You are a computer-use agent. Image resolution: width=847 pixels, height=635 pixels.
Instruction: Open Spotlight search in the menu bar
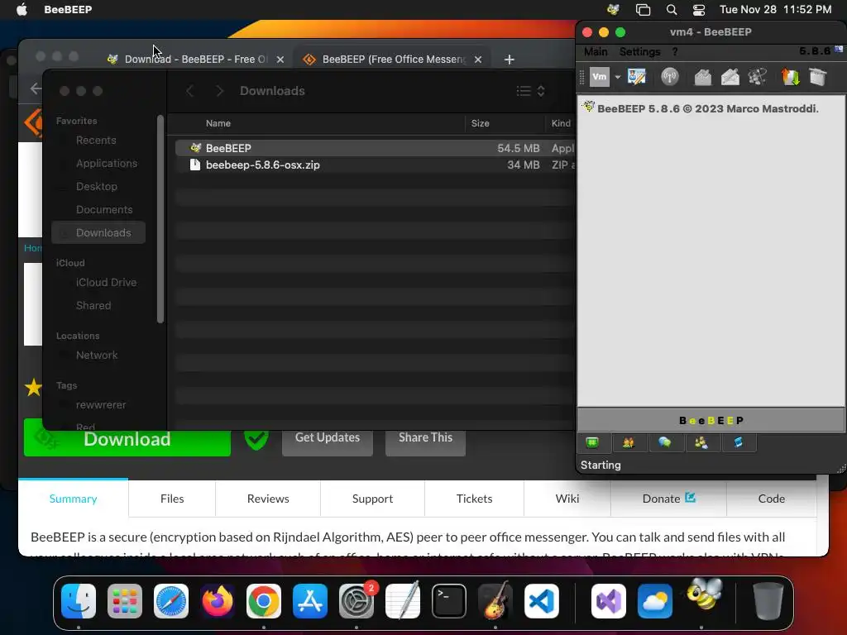[x=672, y=10]
